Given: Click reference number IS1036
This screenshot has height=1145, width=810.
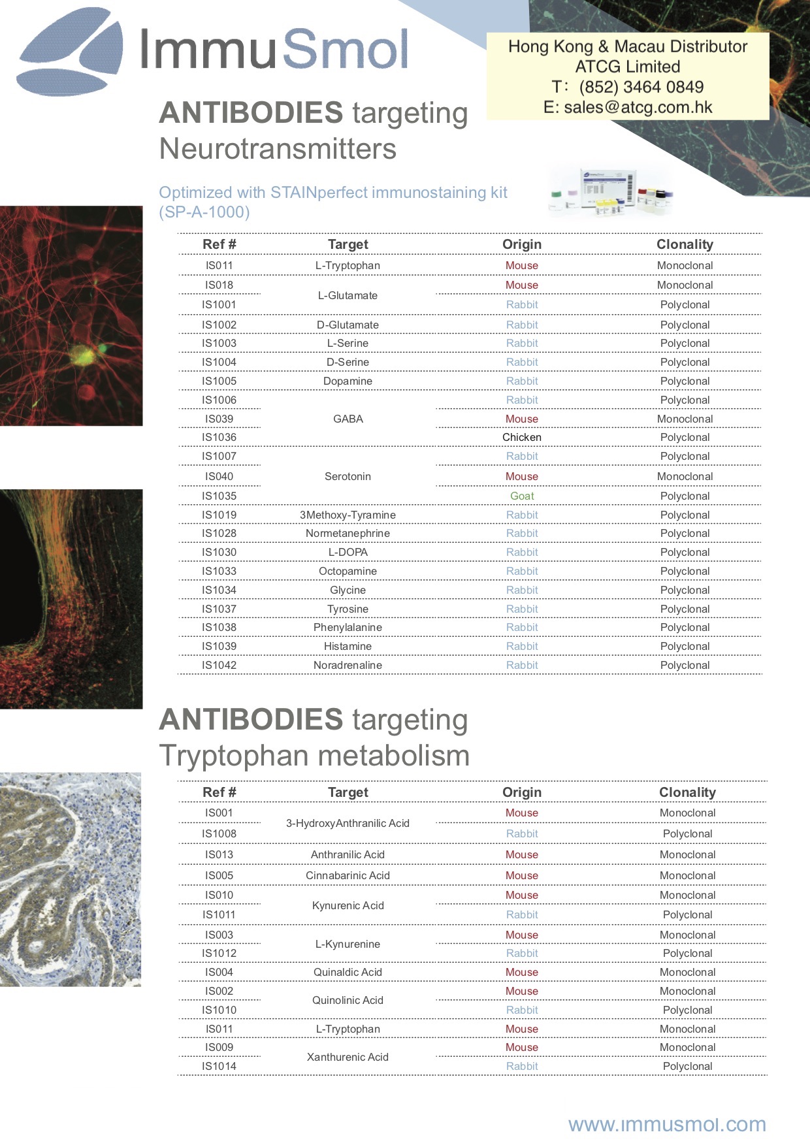Looking at the screenshot, I should click(x=219, y=437).
